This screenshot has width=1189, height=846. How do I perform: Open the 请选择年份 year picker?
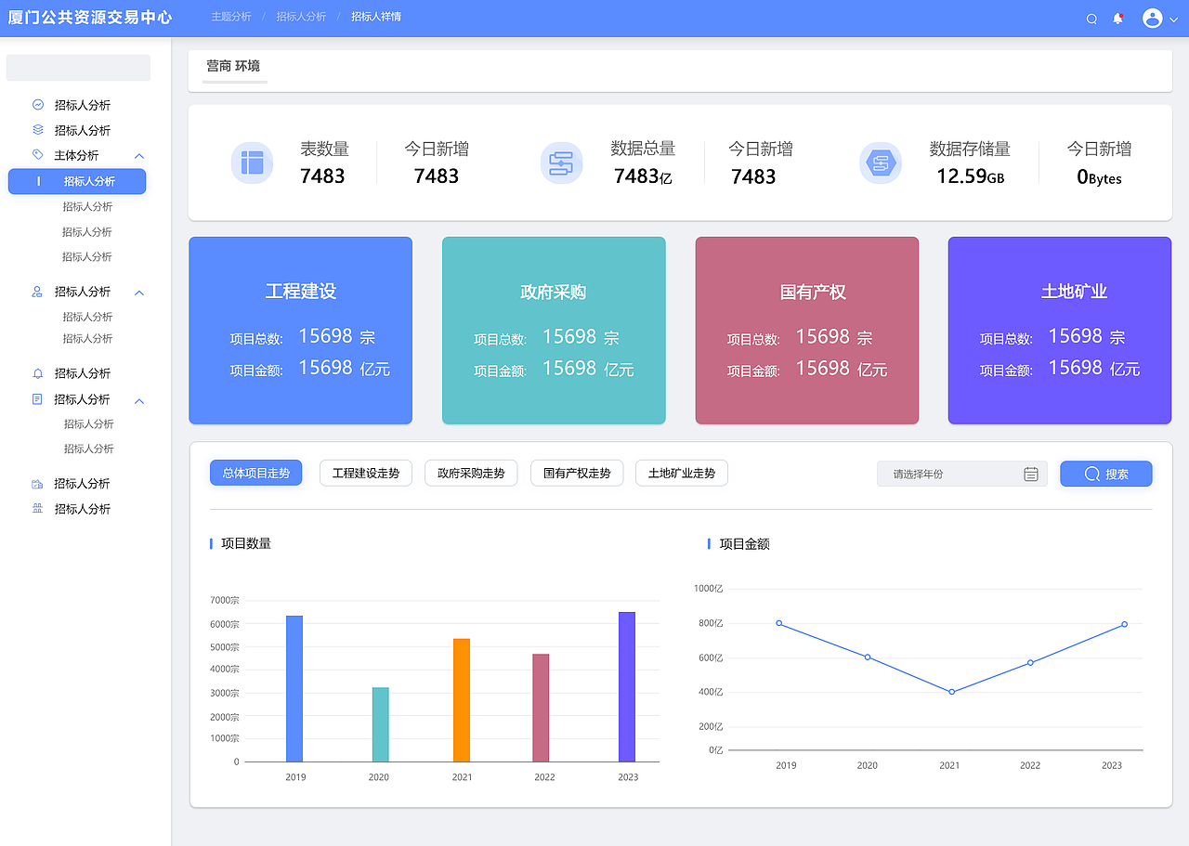click(x=962, y=474)
